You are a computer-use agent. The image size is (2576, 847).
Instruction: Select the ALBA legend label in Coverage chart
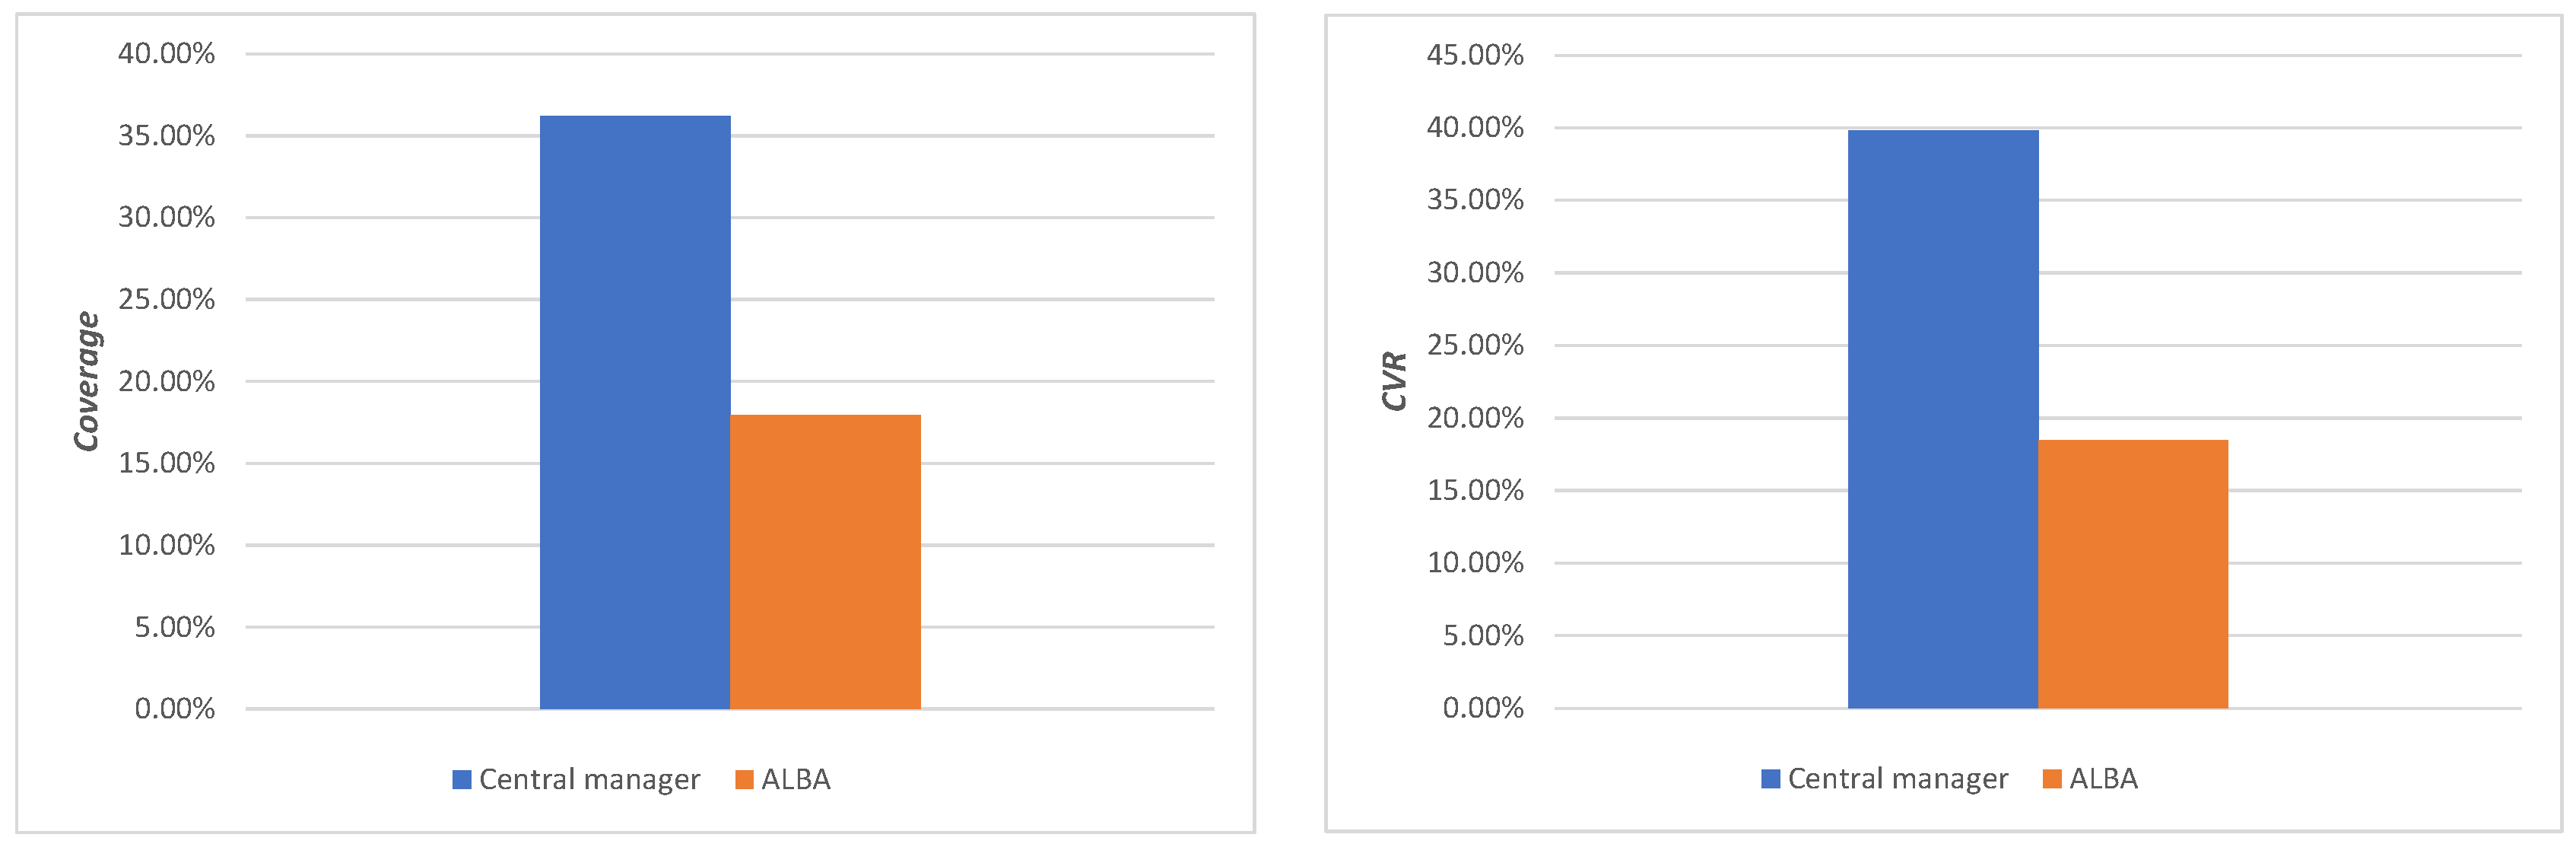coord(796,779)
